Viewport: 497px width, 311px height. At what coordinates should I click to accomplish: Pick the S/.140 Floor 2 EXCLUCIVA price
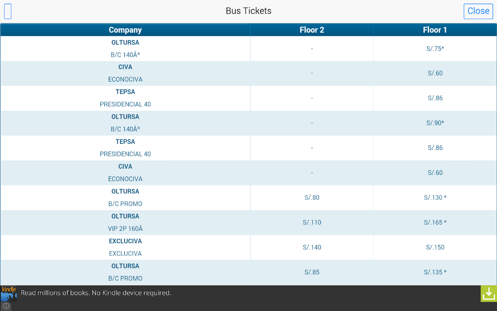click(x=312, y=247)
